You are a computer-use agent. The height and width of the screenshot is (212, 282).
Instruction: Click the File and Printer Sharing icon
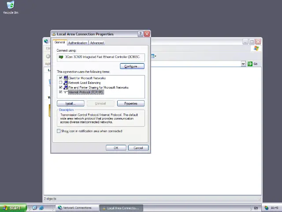tap(66, 87)
